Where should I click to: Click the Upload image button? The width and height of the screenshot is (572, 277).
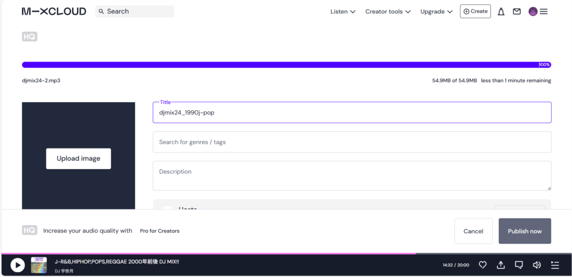click(78, 159)
